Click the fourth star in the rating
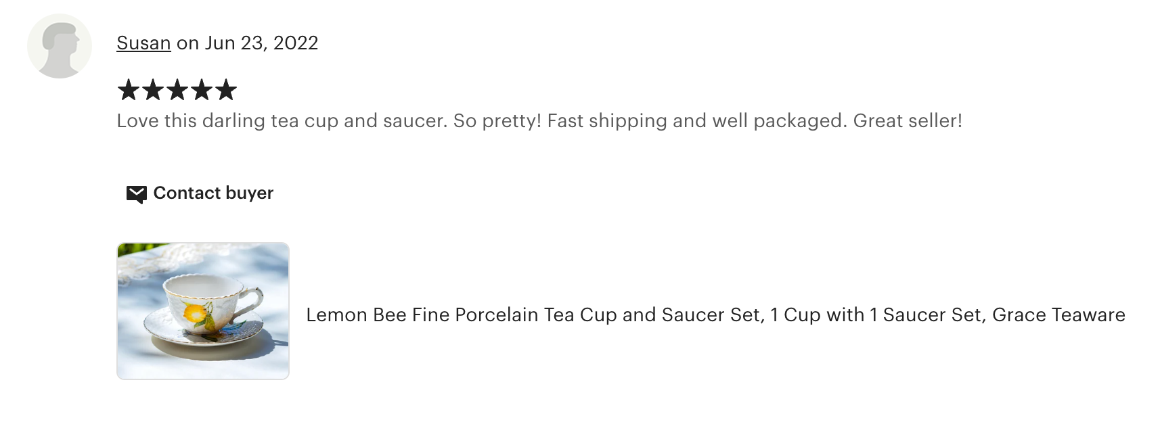Image resolution: width=1160 pixels, height=445 pixels. coord(202,89)
